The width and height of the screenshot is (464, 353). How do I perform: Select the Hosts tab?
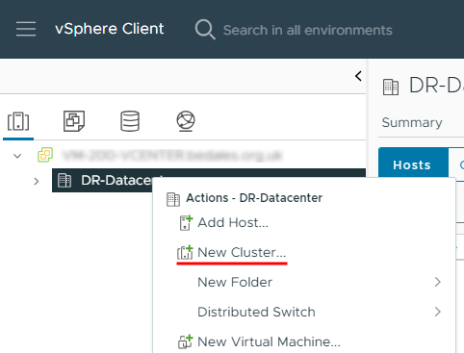[412, 164]
